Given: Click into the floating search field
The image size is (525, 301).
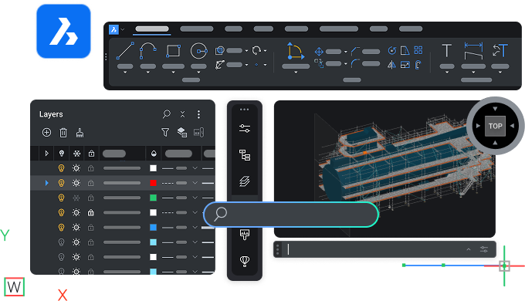Looking at the screenshot, I should [290, 215].
